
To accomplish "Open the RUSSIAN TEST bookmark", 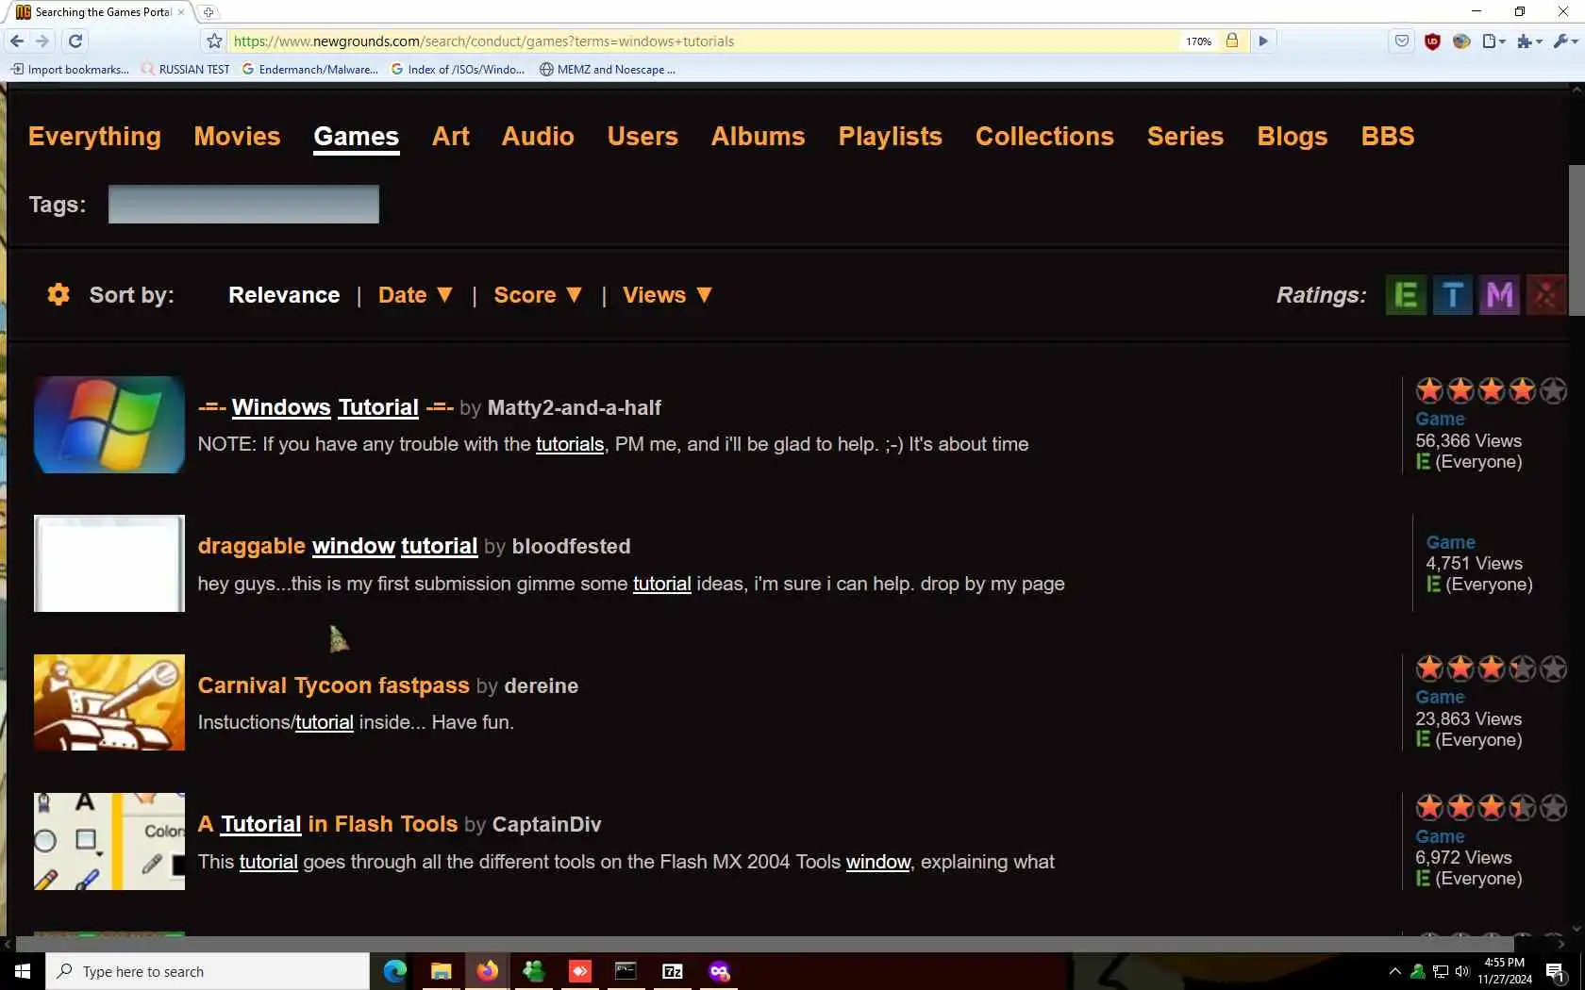I will pyautogui.click(x=186, y=69).
